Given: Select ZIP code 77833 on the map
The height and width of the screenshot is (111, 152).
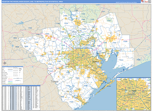Looking at the screenshot, I should tap(30, 28).
